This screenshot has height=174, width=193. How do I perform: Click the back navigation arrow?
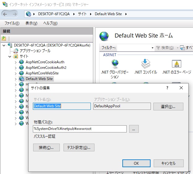click(x=5, y=14)
